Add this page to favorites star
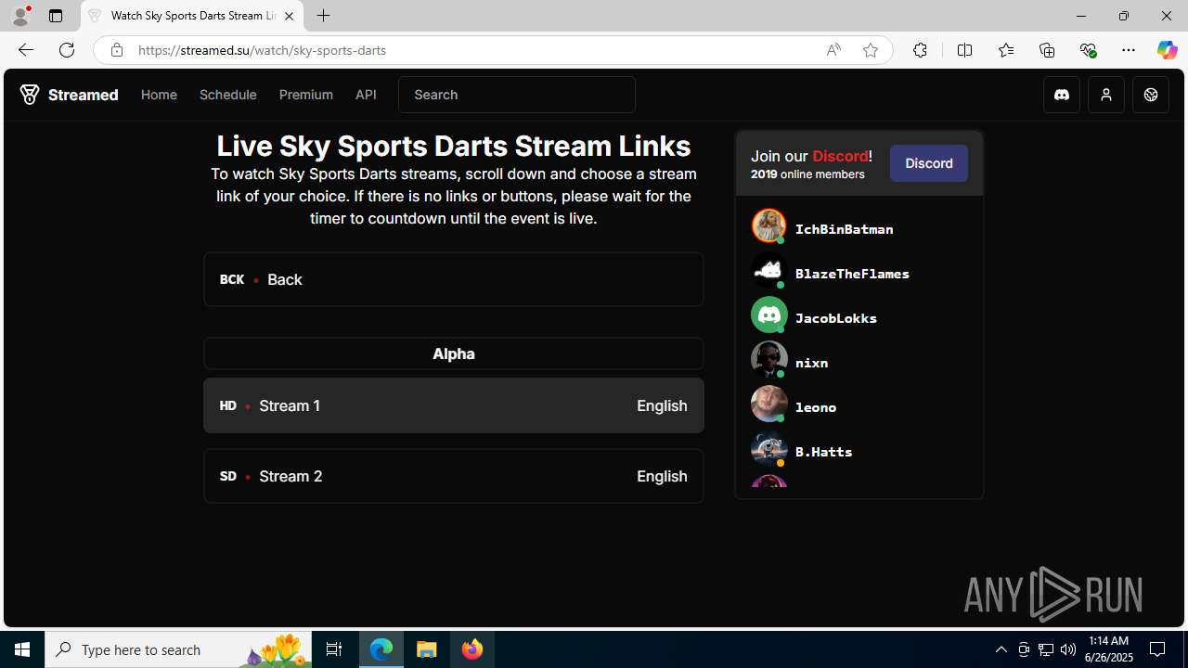Screen dimensions: 1188x668 [871, 50]
